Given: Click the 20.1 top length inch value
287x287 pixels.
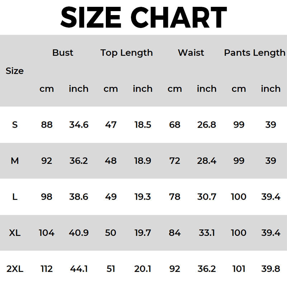Looking at the screenshot, I should [x=142, y=269].
